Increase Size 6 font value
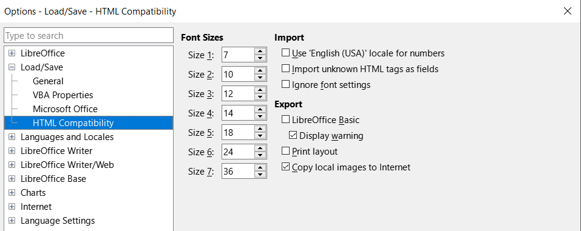581x231 pixels. click(260, 148)
